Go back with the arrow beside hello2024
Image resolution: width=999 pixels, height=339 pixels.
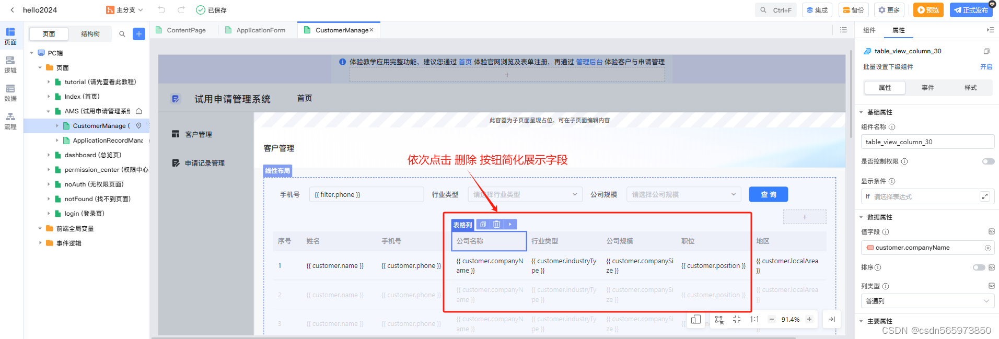click(x=12, y=10)
